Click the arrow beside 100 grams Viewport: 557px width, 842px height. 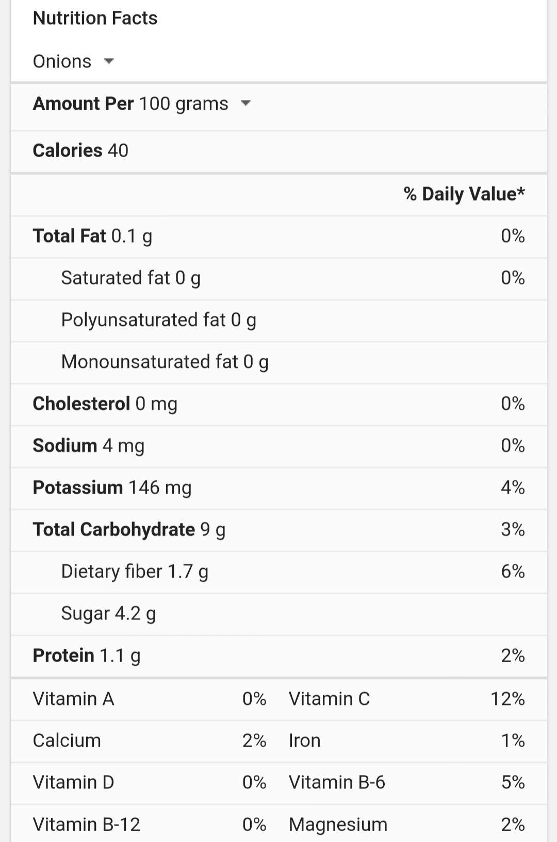click(x=245, y=104)
